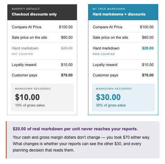Click Sale price on the site in the M1 card
165x164 pixels.
point(110,37)
